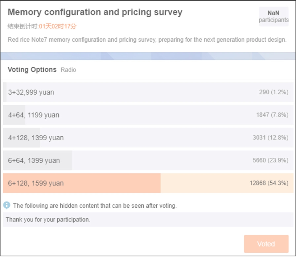
Task: Click the 3031 (12.8%) vote count
Action: [x=270, y=138]
